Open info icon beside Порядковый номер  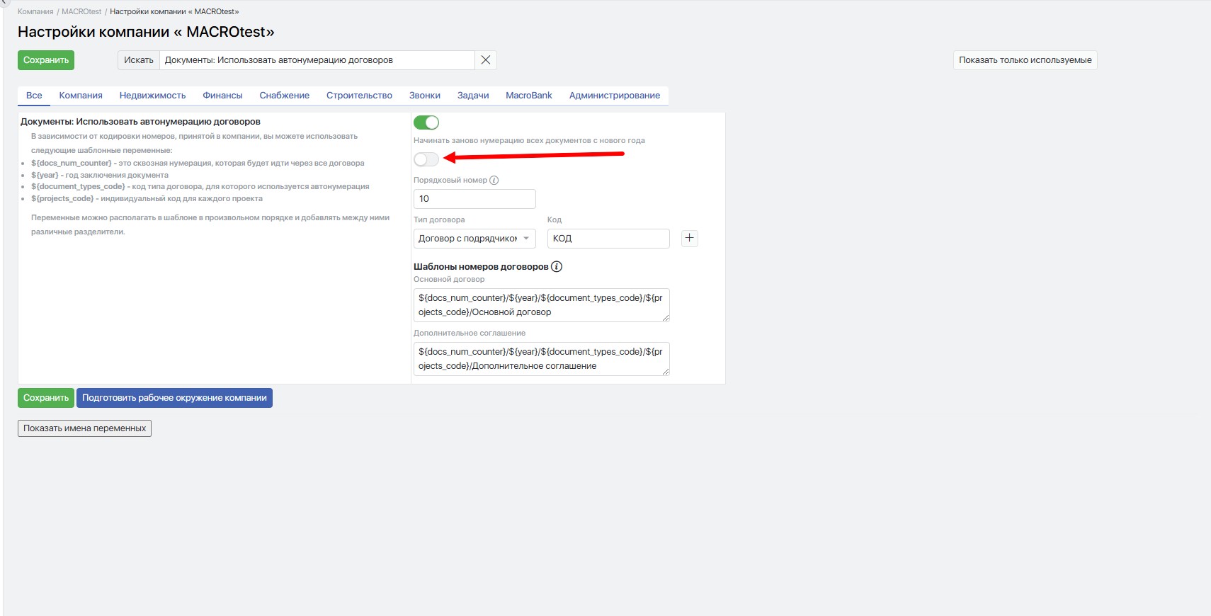click(x=494, y=180)
